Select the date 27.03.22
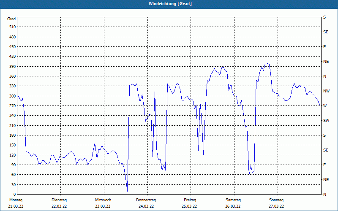This screenshot has height=211, width=338. (276, 206)
